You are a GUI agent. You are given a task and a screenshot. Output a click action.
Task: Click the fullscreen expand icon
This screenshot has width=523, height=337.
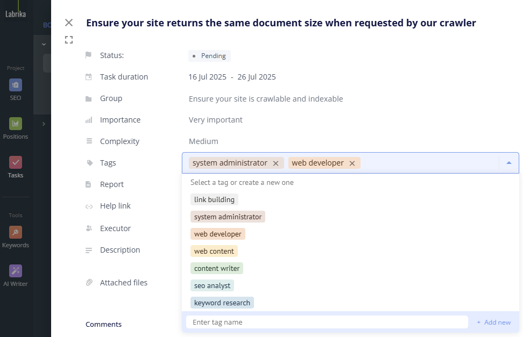click(69, 40)
